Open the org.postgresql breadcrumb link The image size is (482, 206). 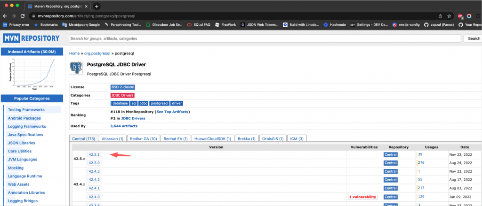97,53
